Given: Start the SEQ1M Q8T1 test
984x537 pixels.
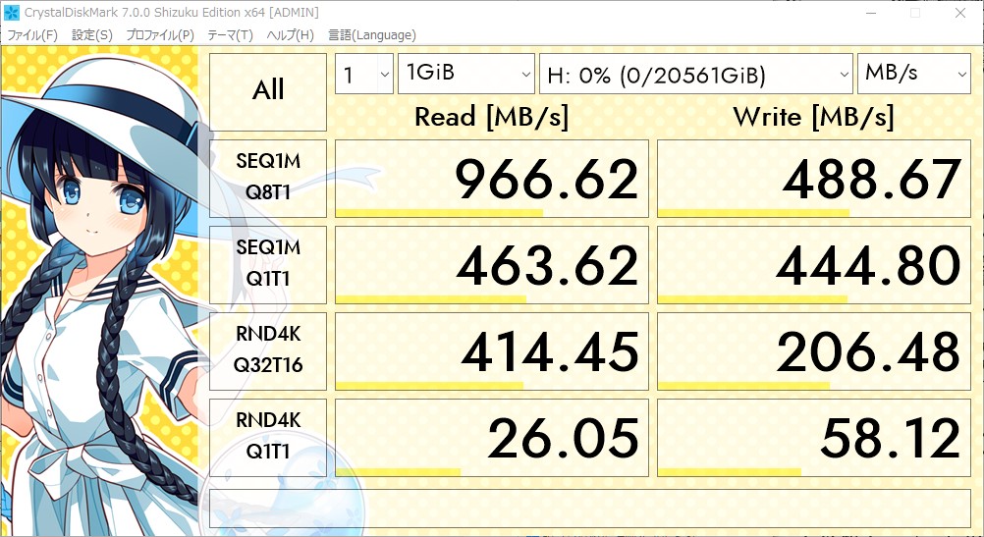Looking at the screenshot, I should pos(268,178).
